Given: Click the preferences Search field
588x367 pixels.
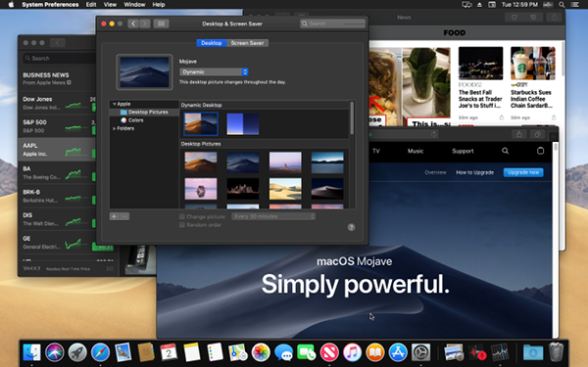Looking at the screenshot, I should [x=332, y=23].
